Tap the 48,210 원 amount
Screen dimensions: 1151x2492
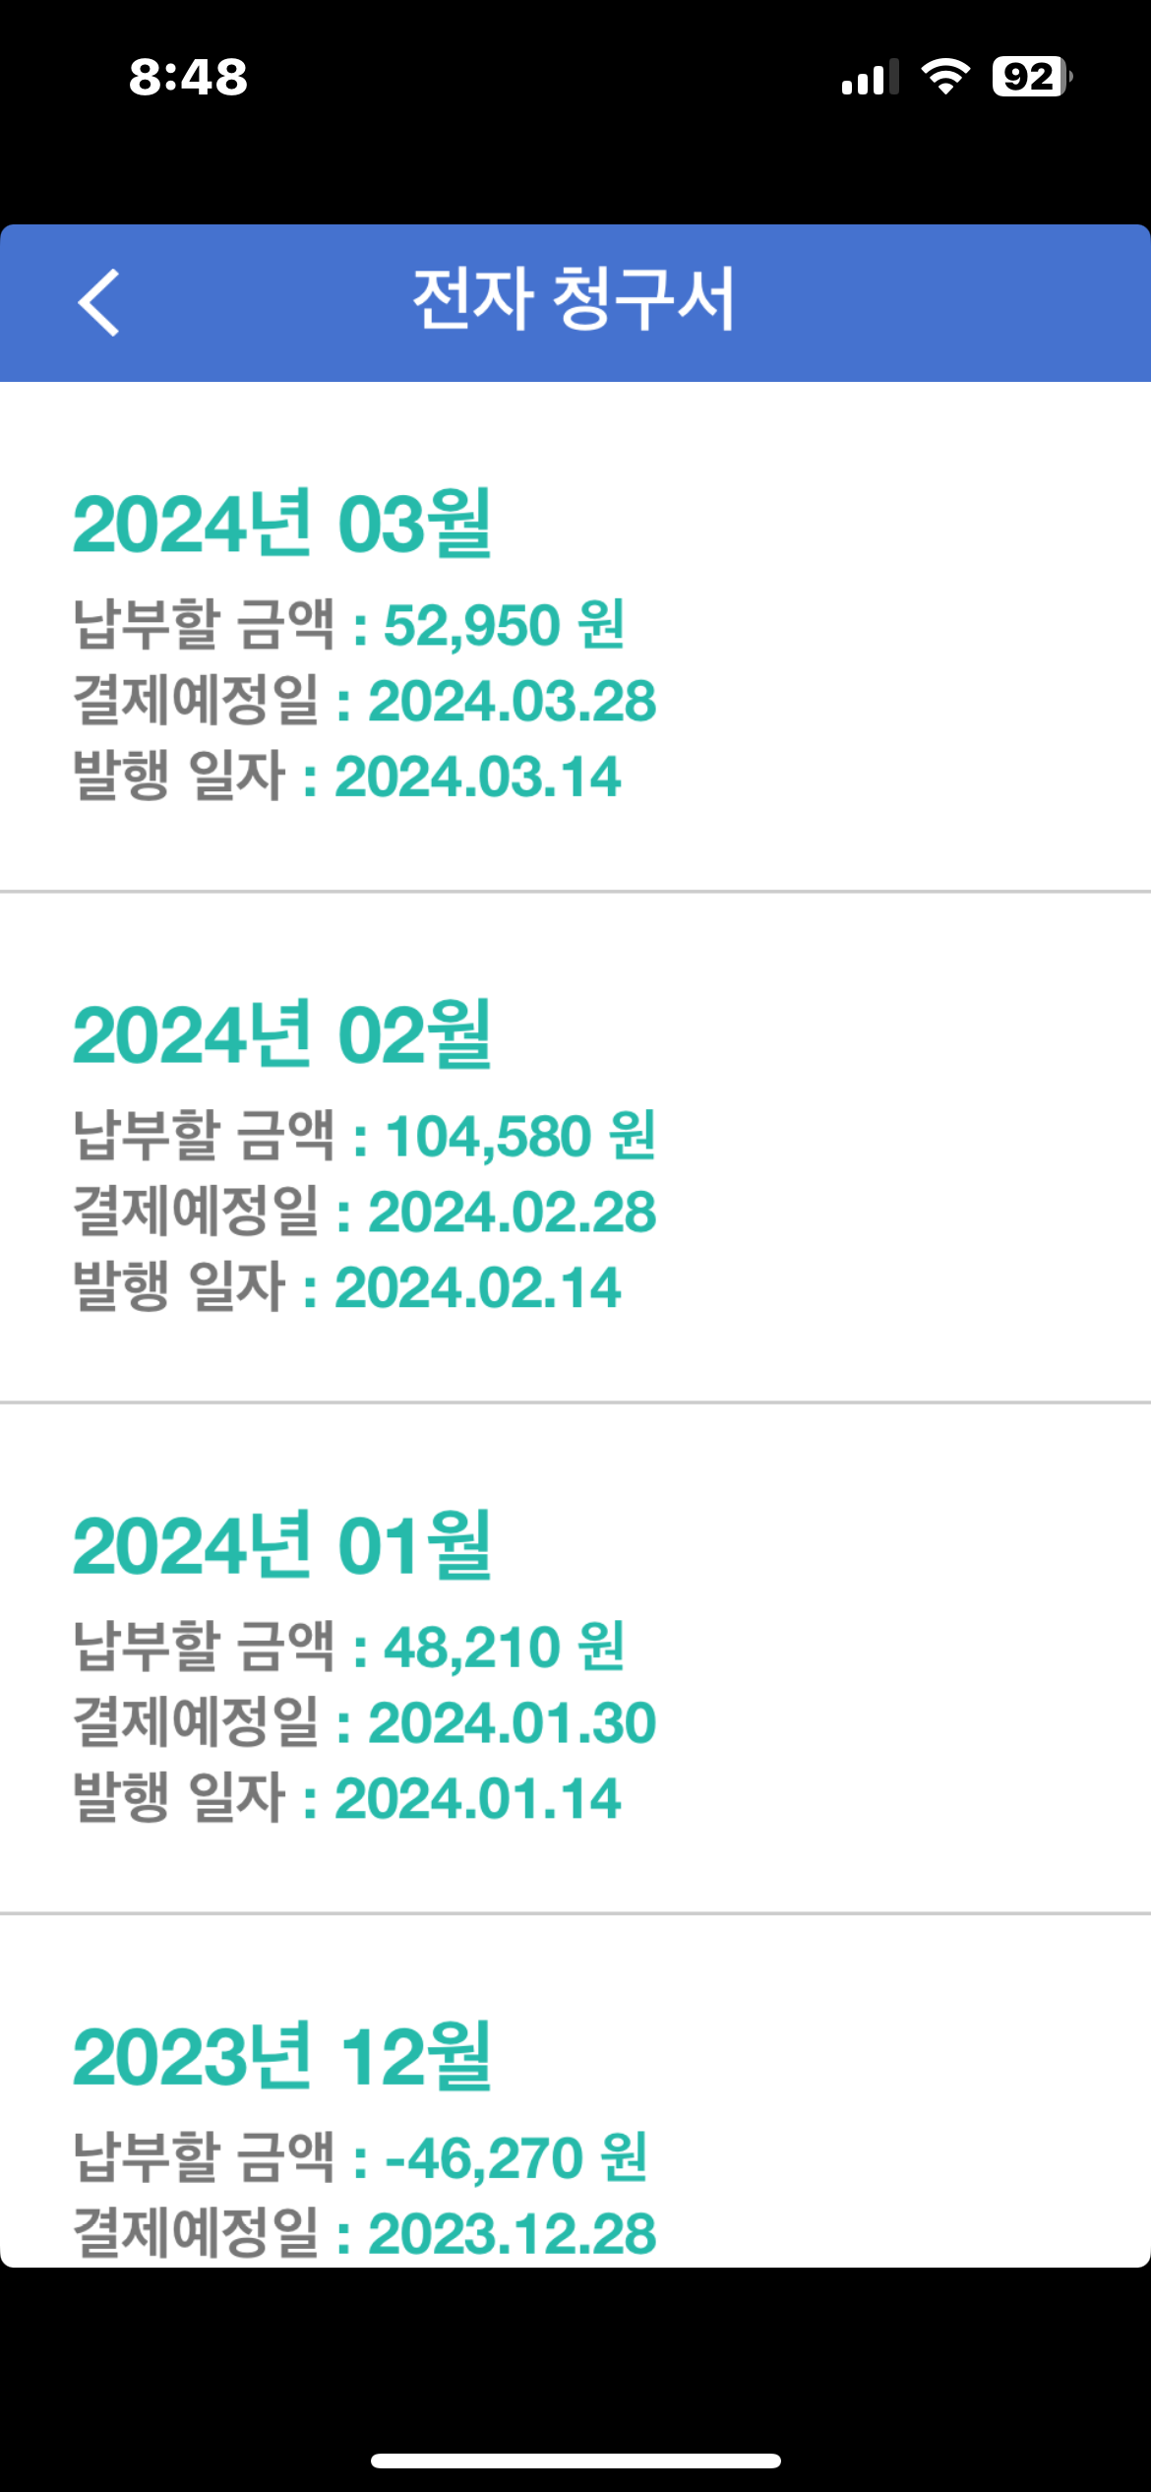[x=504, y=1647]
